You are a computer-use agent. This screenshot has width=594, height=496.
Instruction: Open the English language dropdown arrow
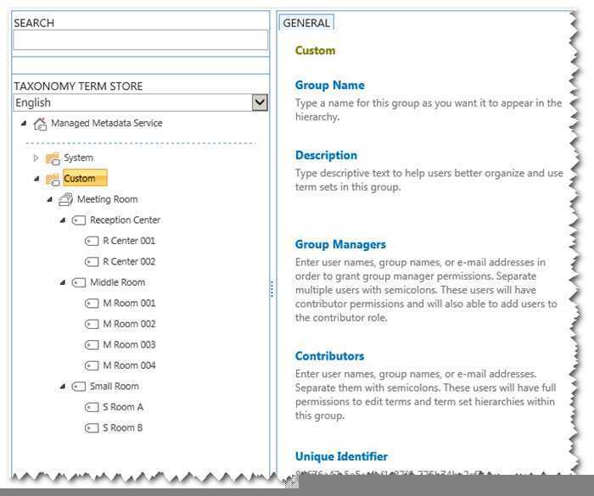260,103
